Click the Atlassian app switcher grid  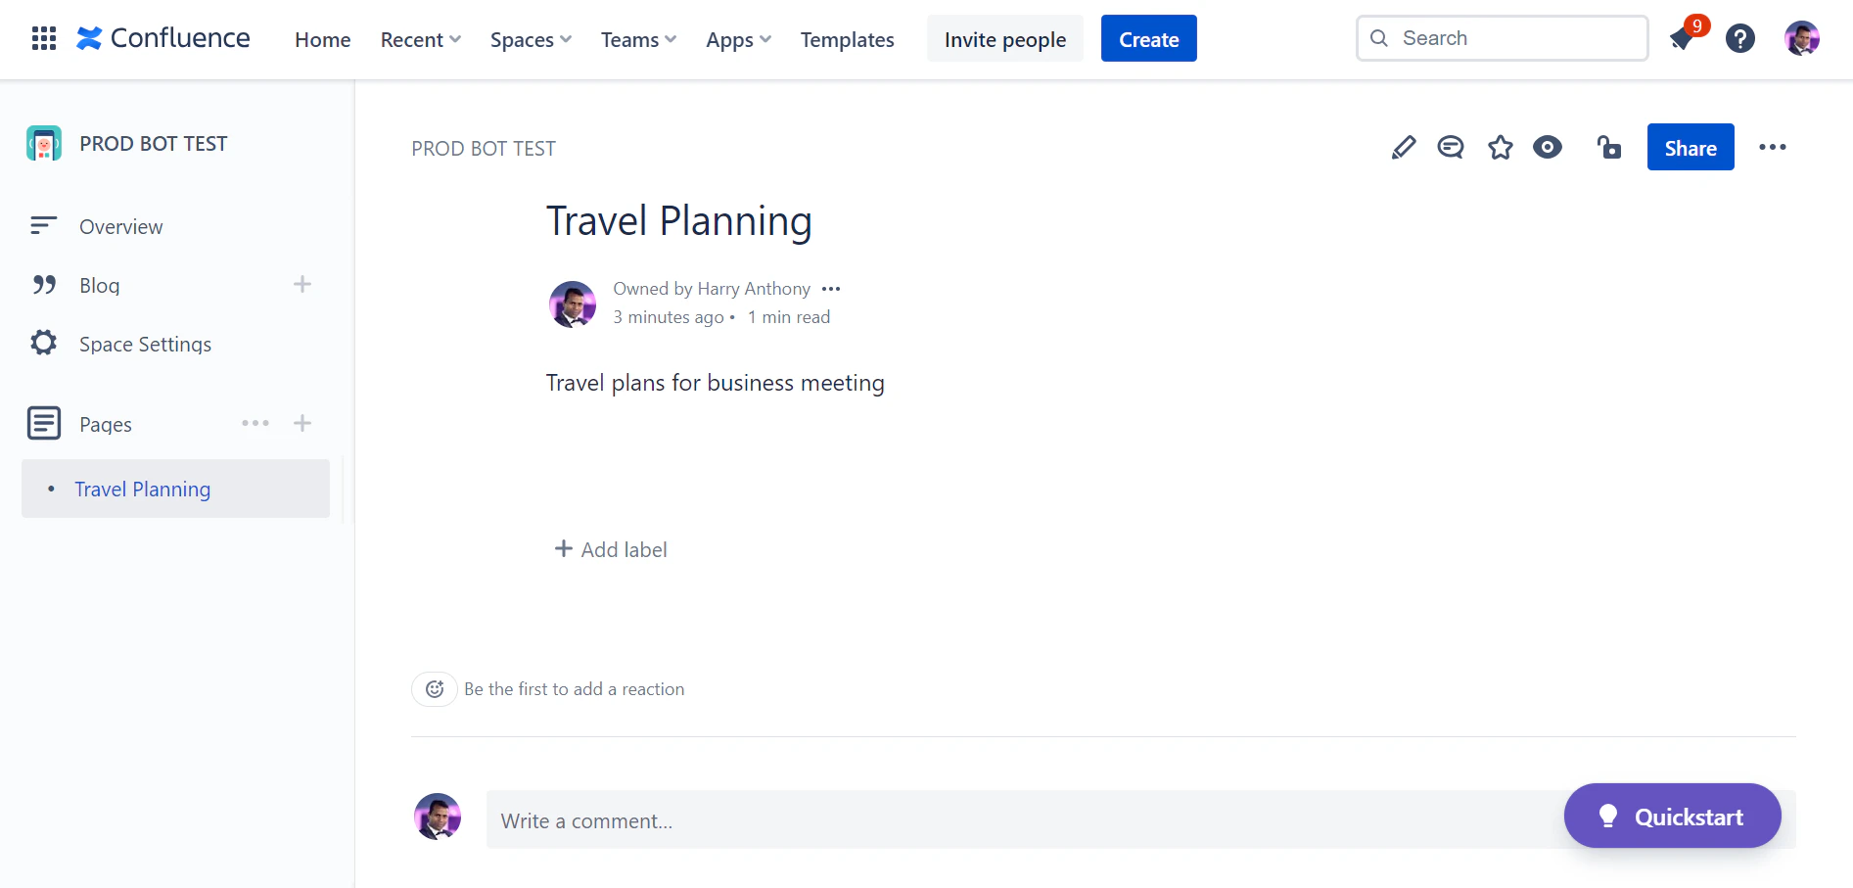point(43,38)
